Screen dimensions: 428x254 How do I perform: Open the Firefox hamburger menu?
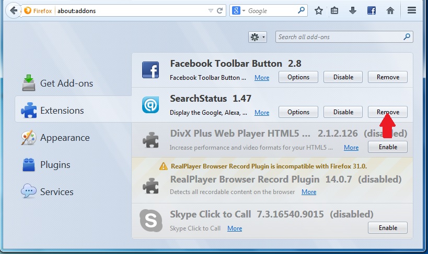pos(412,10)
